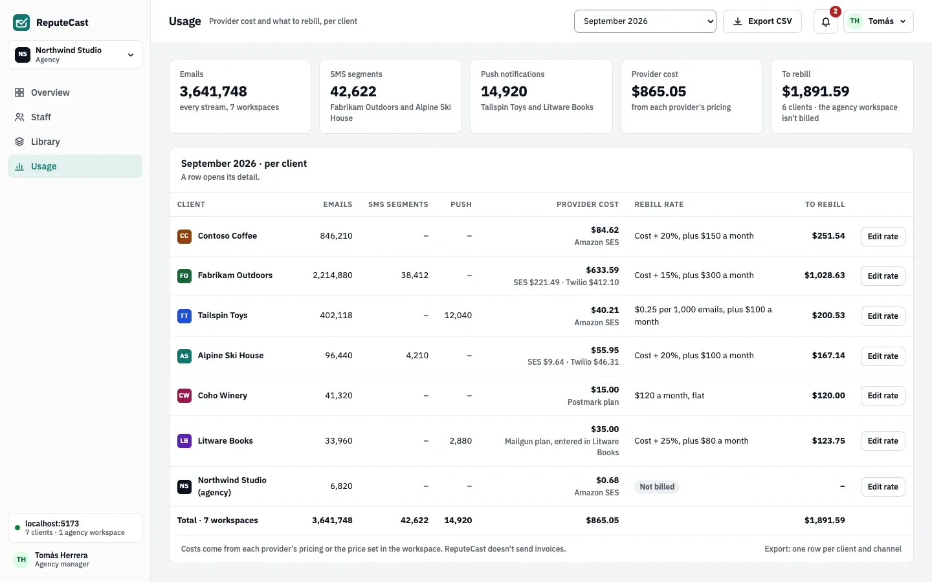
Task: Click the download icon on Export CSV
Action: click(737, 21)
